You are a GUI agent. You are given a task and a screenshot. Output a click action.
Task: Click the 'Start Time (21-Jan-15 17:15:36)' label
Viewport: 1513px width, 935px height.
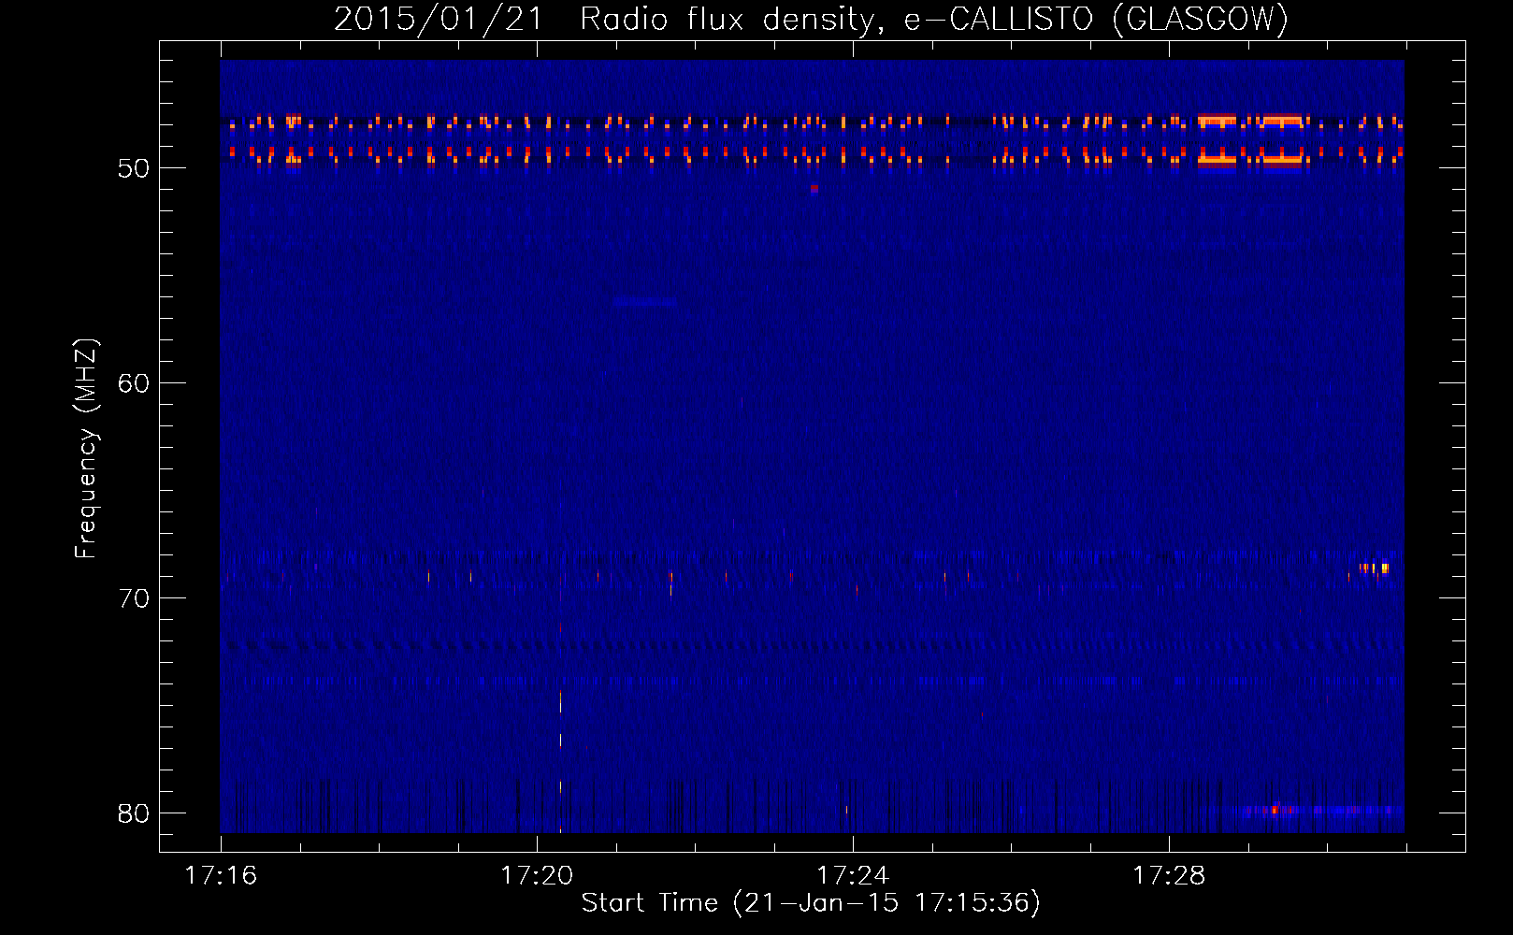811,902
